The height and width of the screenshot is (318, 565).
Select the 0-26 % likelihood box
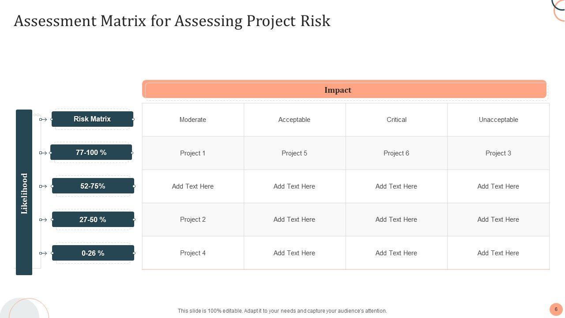(93, 253)
